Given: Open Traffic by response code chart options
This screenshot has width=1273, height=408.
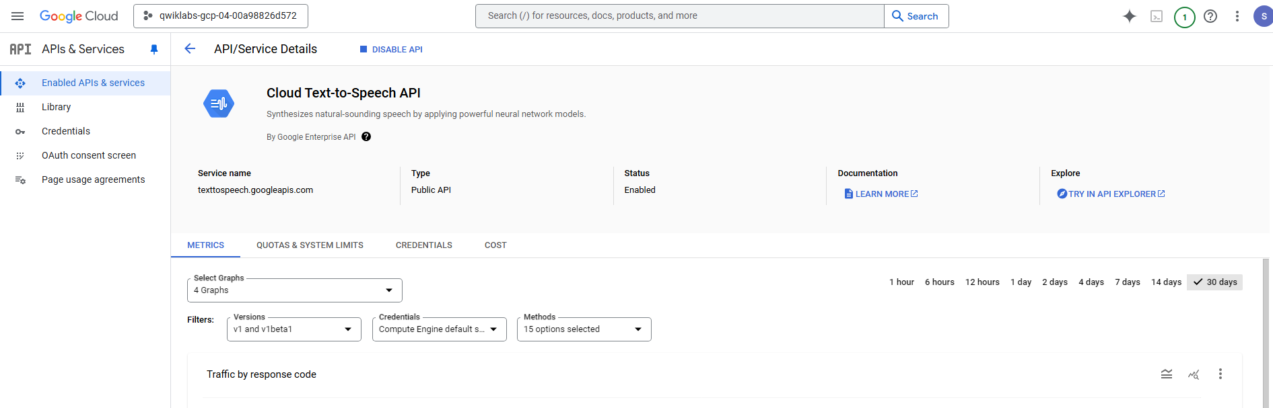Looking at the screenshot, I should (x=1220, y=374).
